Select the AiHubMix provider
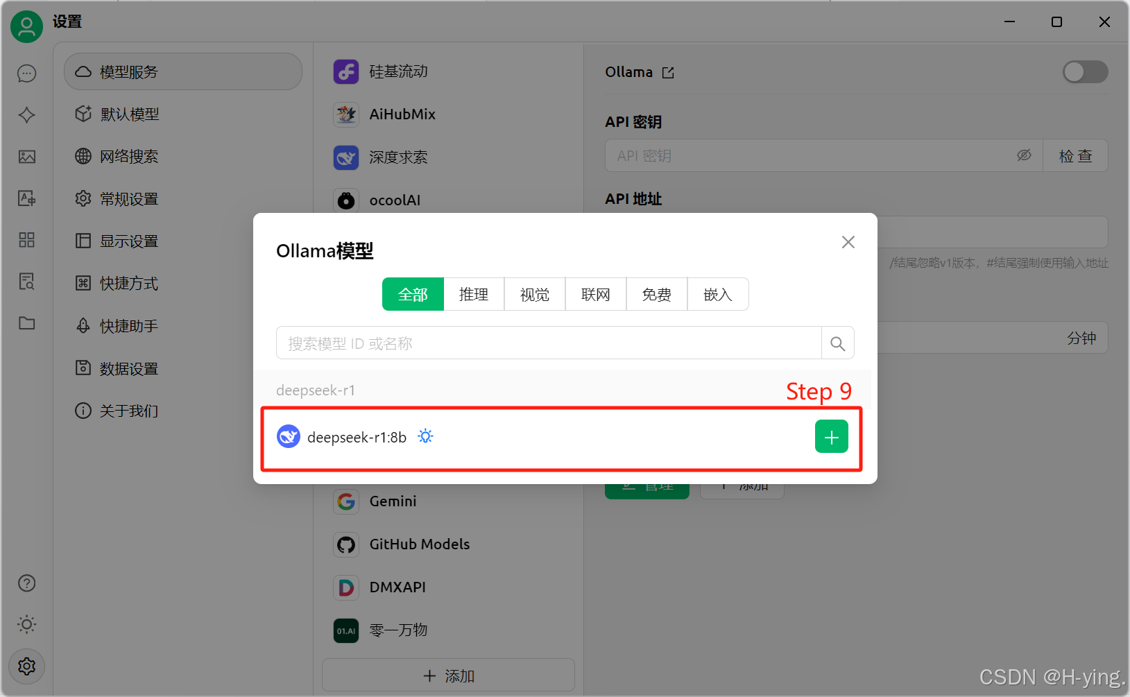 [x=448, y=114]
